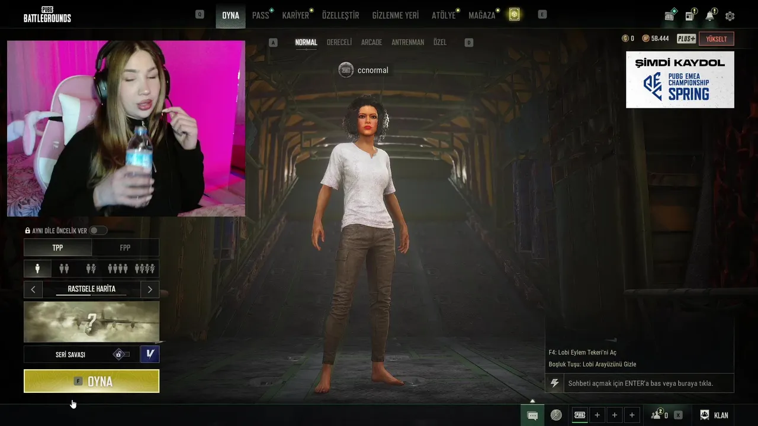Click the ccnormal player badge icon
The image size is (758, 426).
point(346,70)
